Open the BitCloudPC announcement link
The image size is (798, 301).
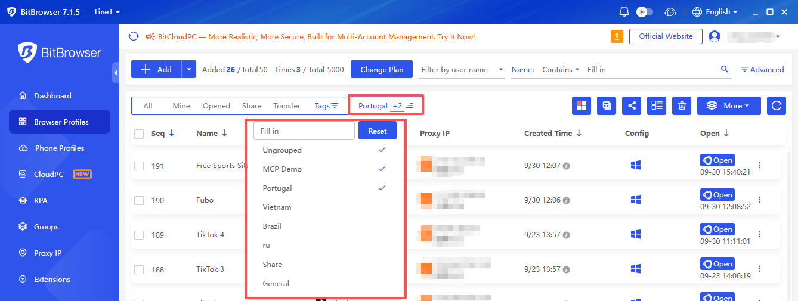pos(310,37)
